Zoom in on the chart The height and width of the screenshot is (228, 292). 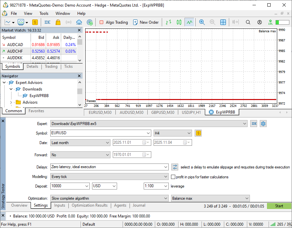(x=202, y=22)
